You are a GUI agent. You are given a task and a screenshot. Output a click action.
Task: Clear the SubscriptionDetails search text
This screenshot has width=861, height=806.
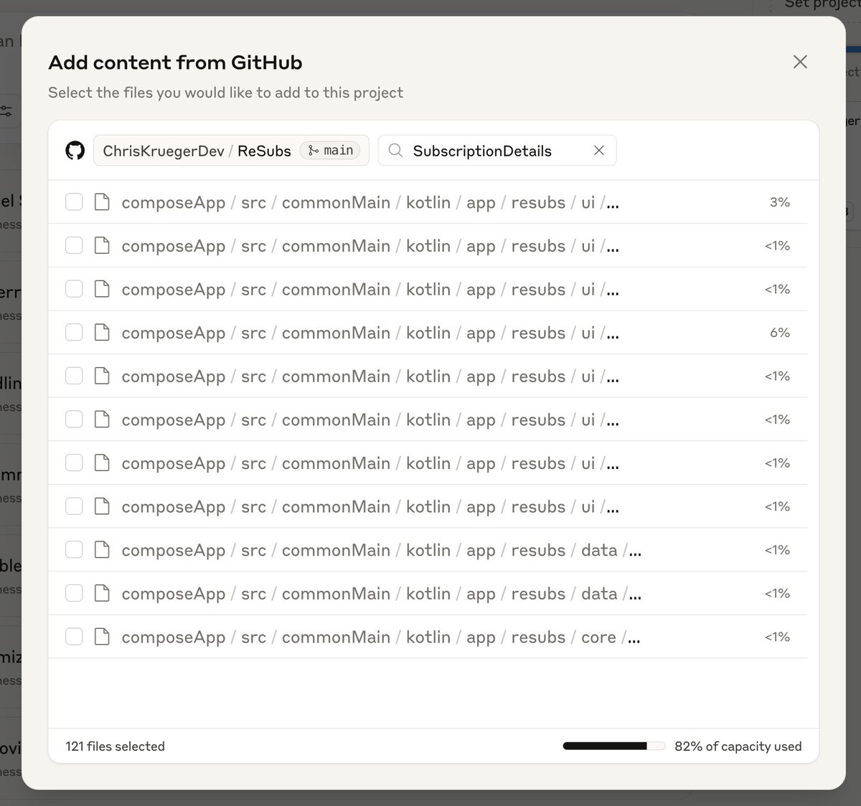tap(599, 151)
